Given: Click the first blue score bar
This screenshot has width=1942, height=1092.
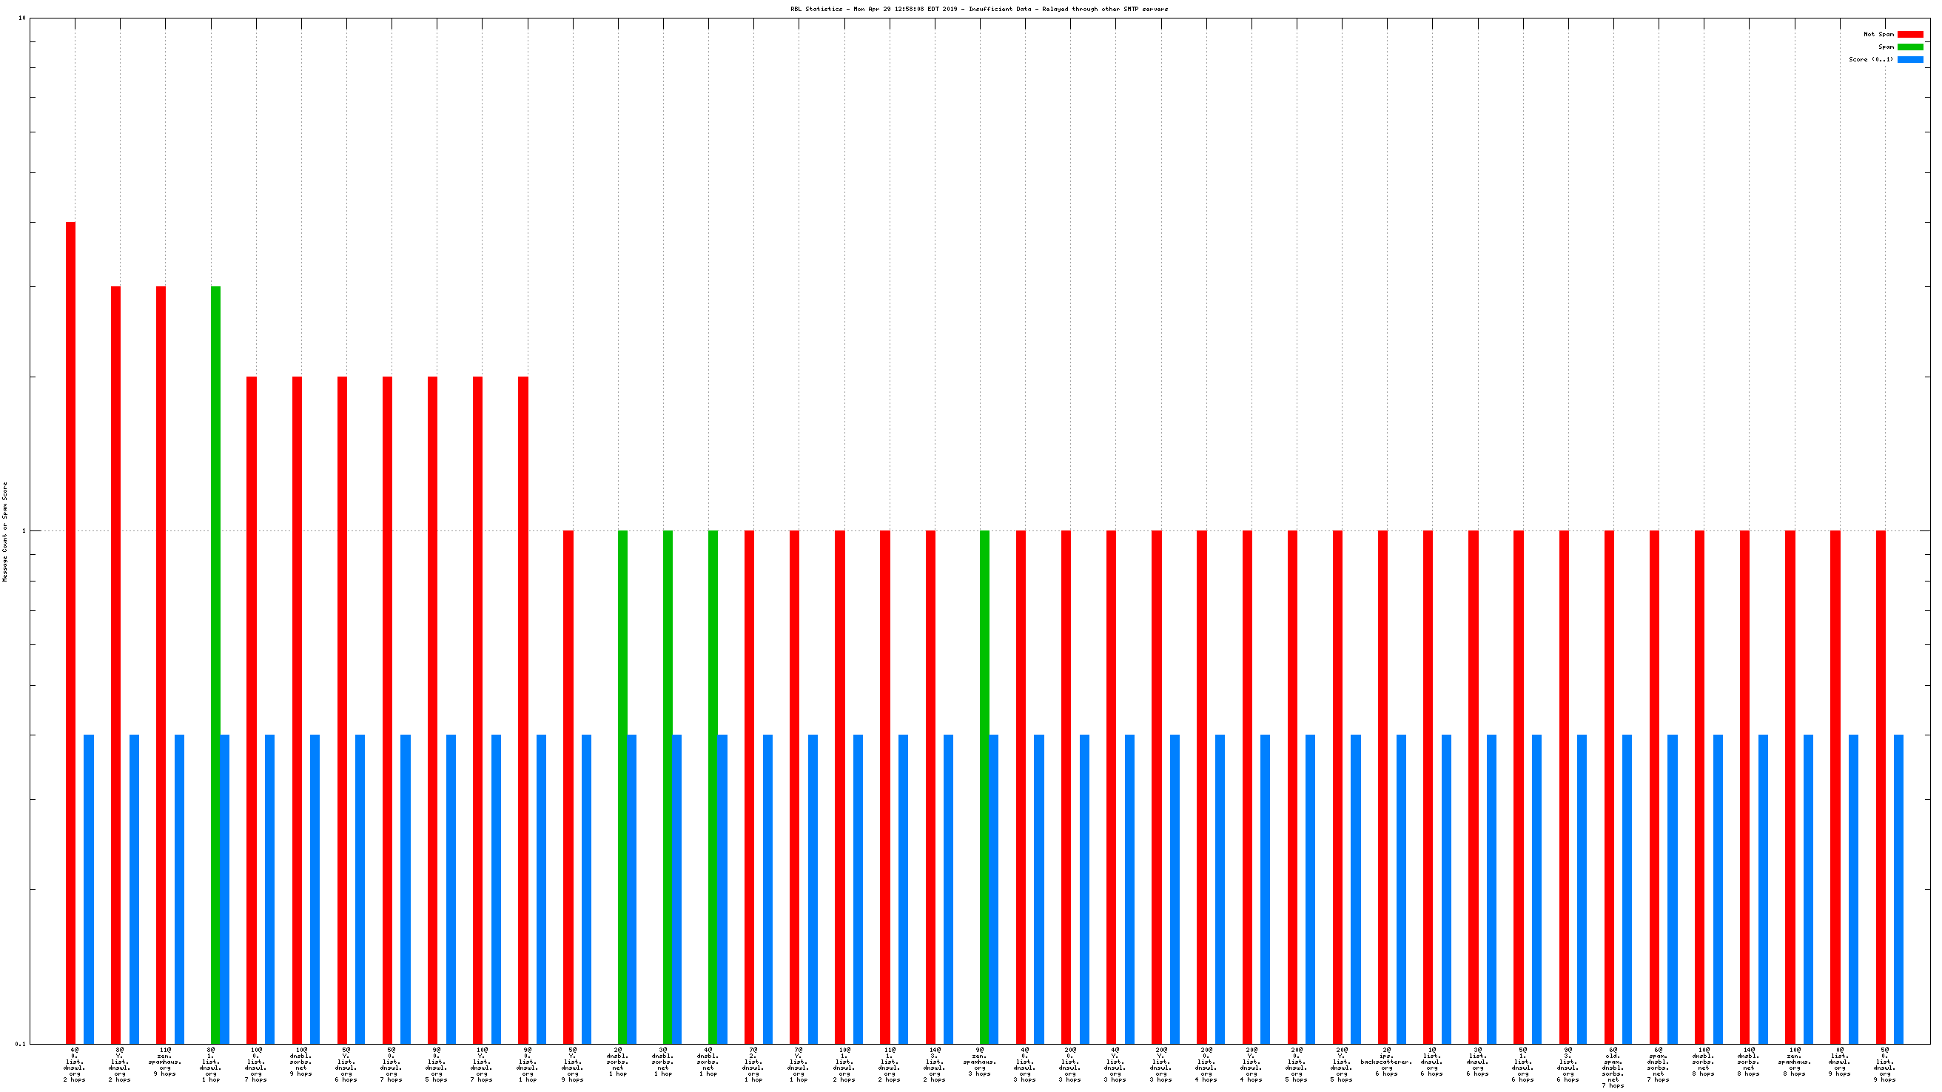Looking at the screenshot, I should [x=89, y=888].
